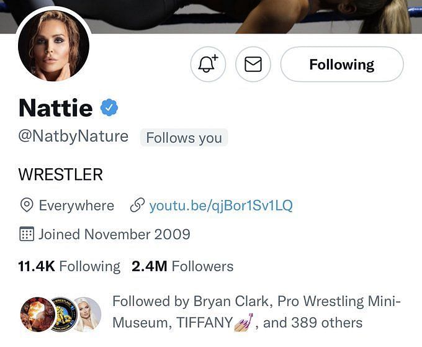Viewport: 422px width, 347px height.
Task: Click the Nattie display name
Action: pyautogui.click(x=56, y=107)
